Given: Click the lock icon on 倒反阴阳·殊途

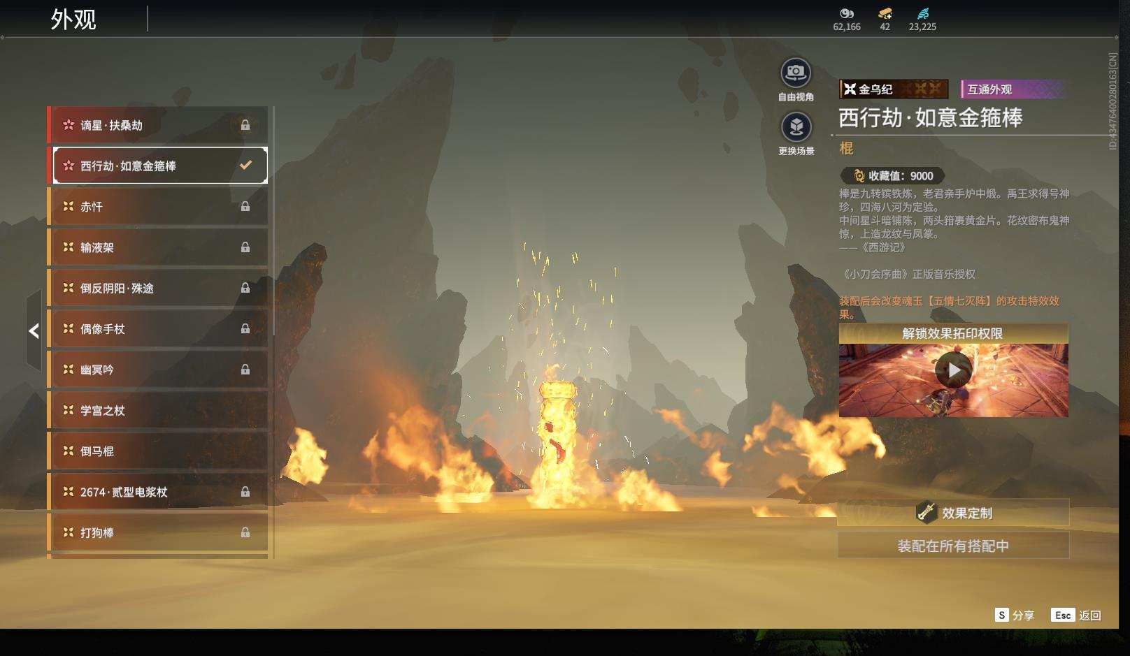Looking at the screenshot, I should coord(245,288).
